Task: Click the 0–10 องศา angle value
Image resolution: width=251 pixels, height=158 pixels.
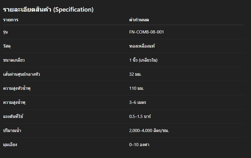Action: [139, 145]
